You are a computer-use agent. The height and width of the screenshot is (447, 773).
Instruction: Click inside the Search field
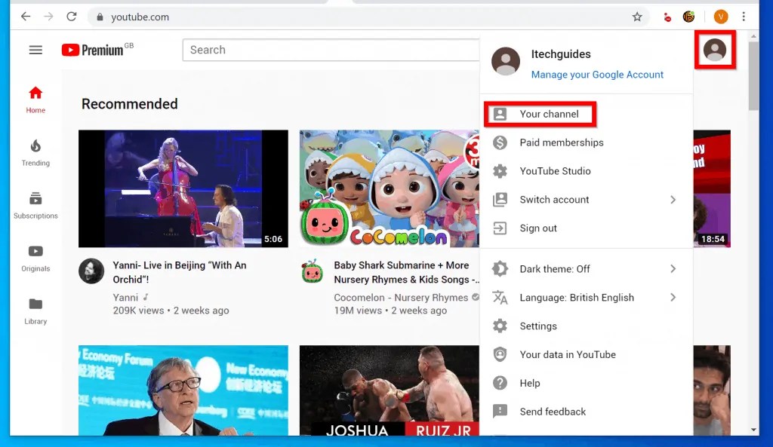coord(330,50)
